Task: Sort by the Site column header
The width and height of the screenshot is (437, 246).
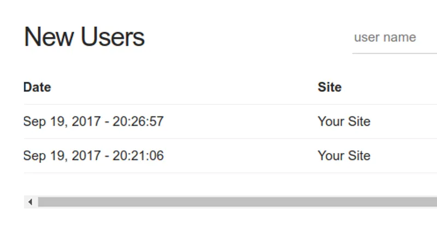Action: (329, 87)
